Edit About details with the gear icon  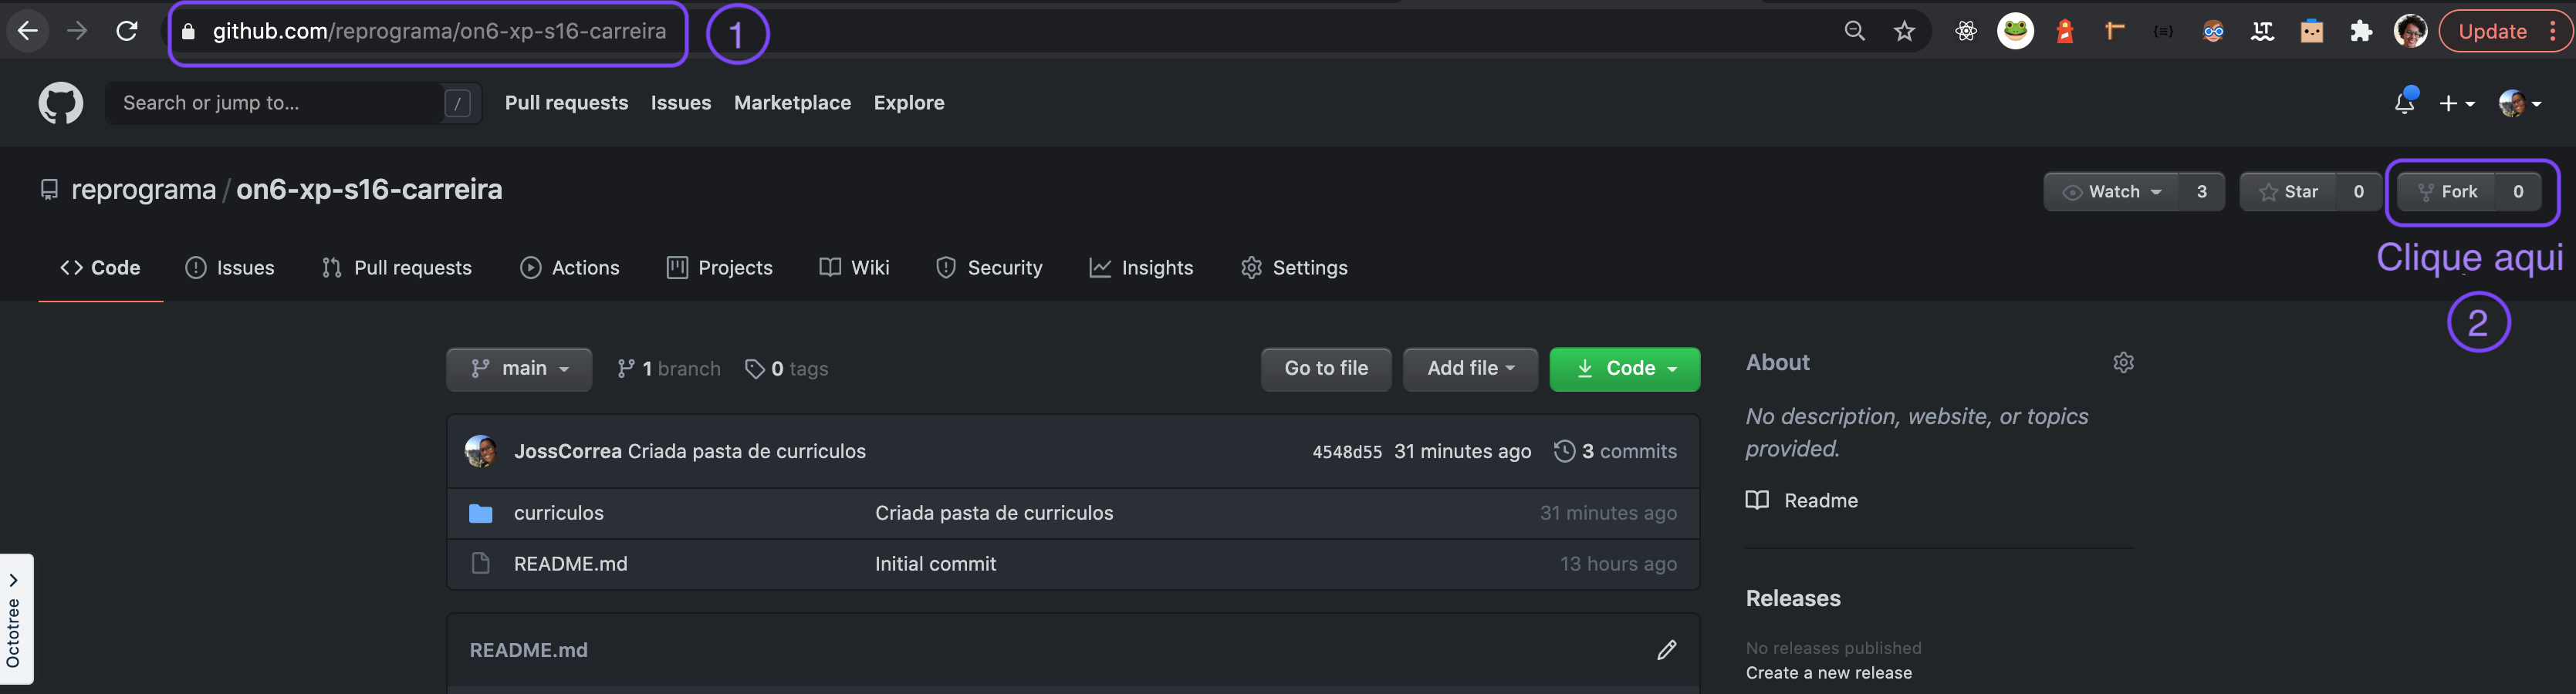point(2123,362)
